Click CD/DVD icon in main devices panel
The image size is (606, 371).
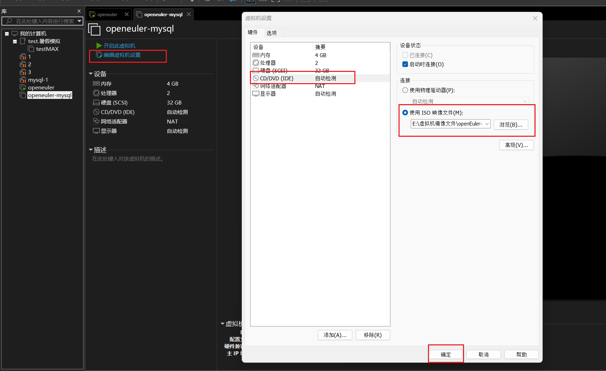click(96, 112)
